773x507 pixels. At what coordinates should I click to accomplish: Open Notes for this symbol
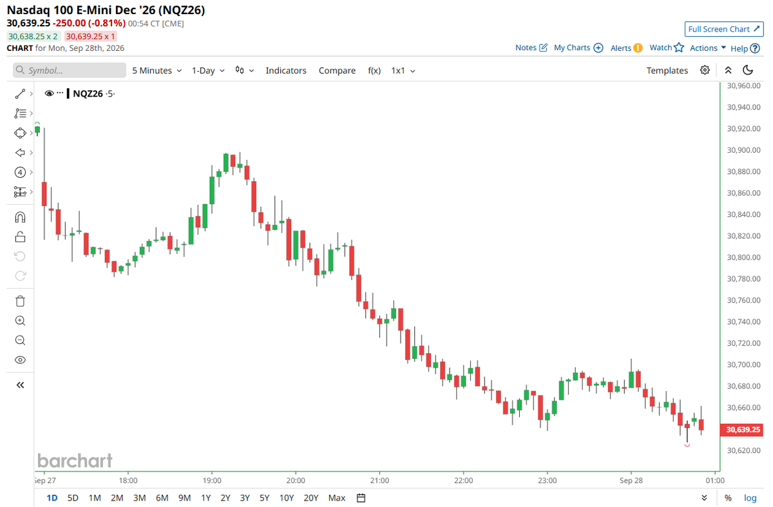[x=531, y=48]
